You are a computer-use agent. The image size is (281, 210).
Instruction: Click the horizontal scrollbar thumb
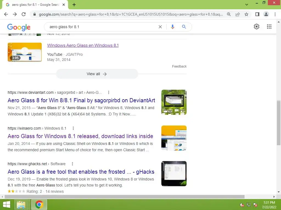point(125,197)
